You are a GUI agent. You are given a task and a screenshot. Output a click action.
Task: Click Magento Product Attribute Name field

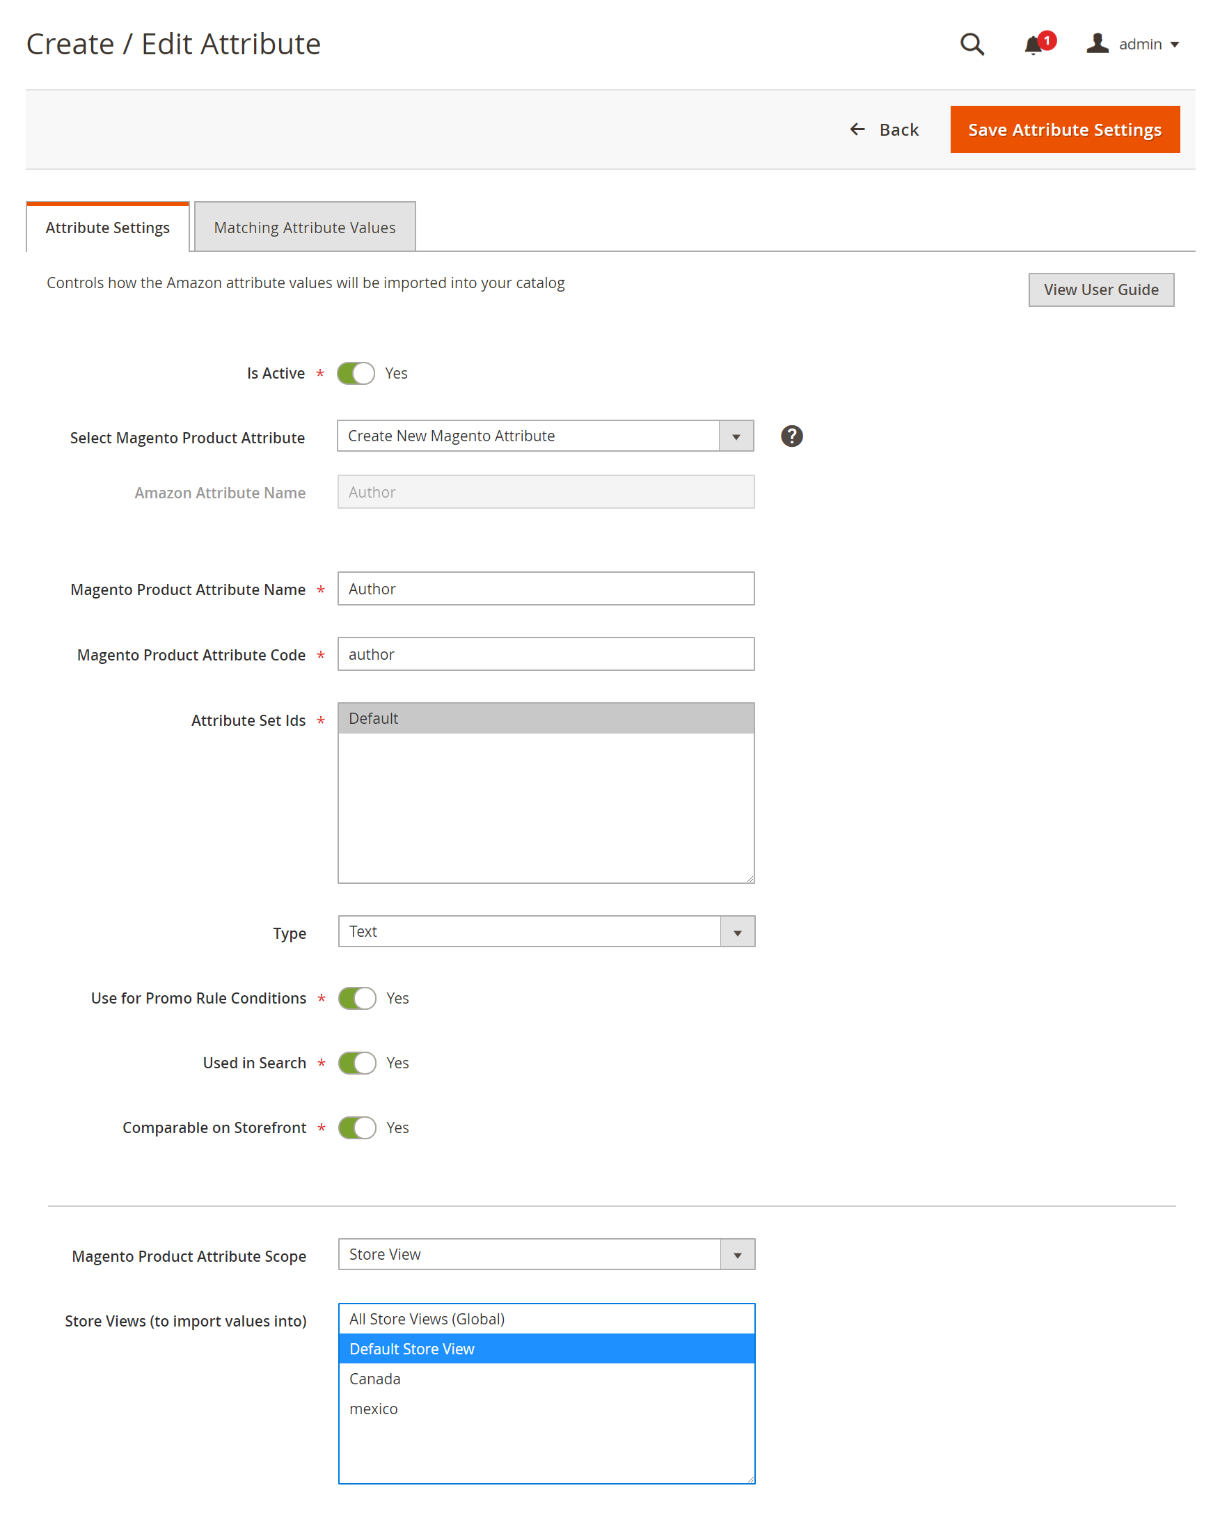point(546,589)
